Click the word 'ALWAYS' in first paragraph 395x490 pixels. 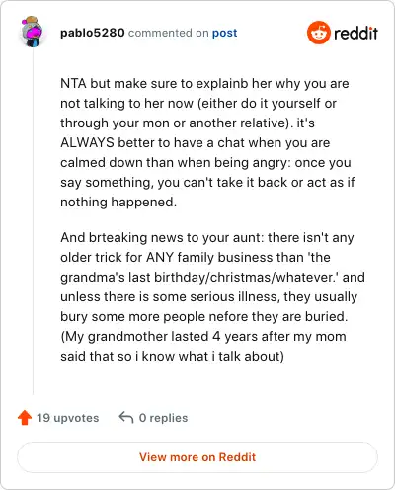point(87,143)
